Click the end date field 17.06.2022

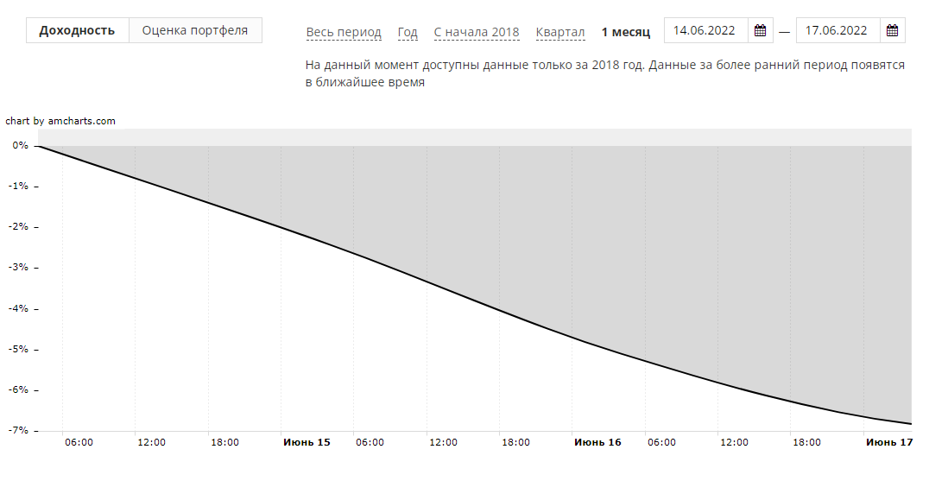837,31
